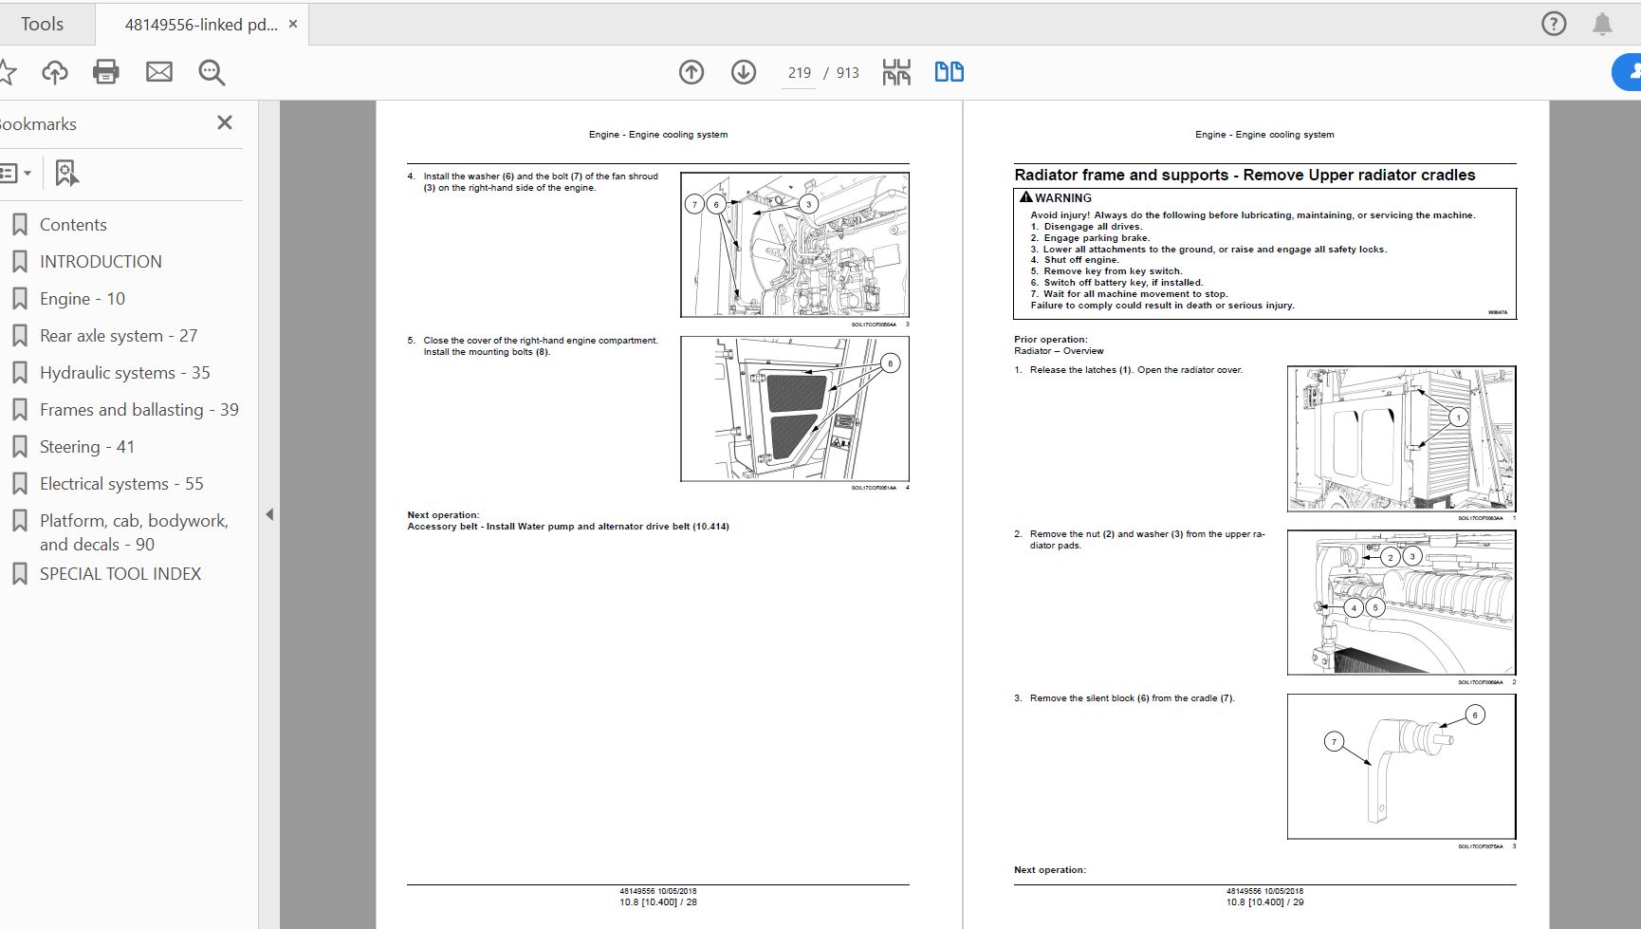Click fan shroud diagram on left page
The image size is (1641, 929).
pos(795,245)
